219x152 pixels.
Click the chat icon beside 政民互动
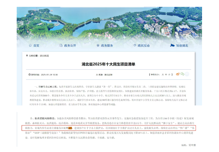135,45
